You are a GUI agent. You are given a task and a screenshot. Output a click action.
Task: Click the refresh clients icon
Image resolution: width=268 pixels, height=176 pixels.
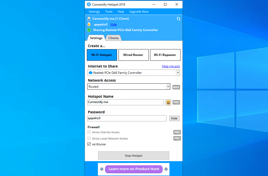pos(178,18)
